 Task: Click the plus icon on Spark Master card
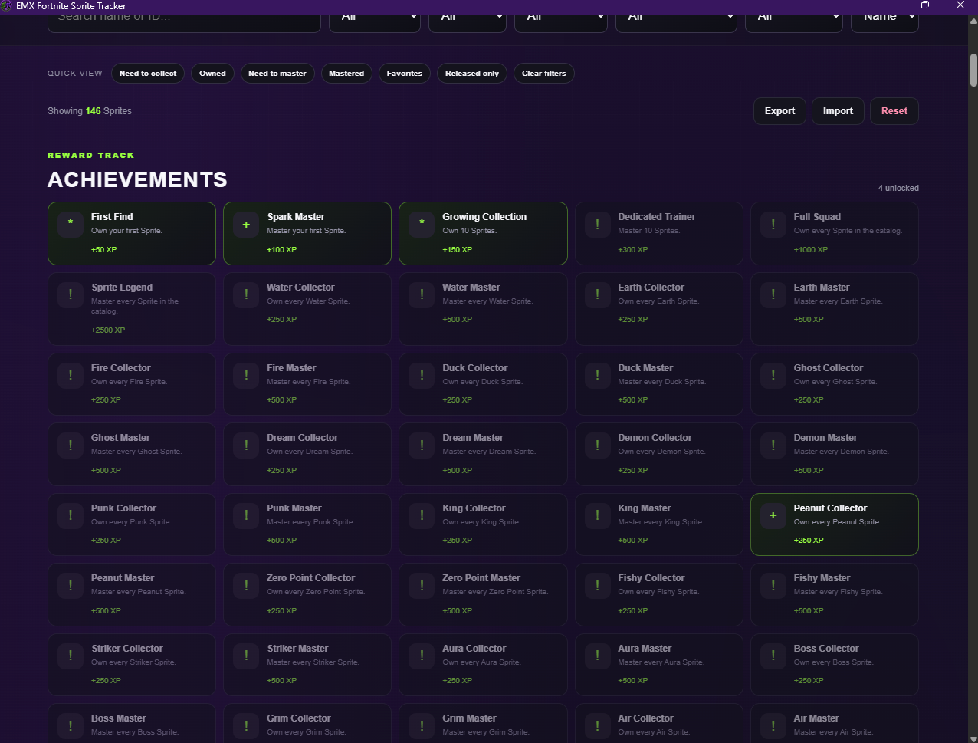tap(246, 225)
